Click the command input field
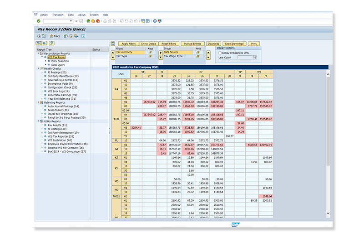The image size is (364, 242). tap(56, 21)
